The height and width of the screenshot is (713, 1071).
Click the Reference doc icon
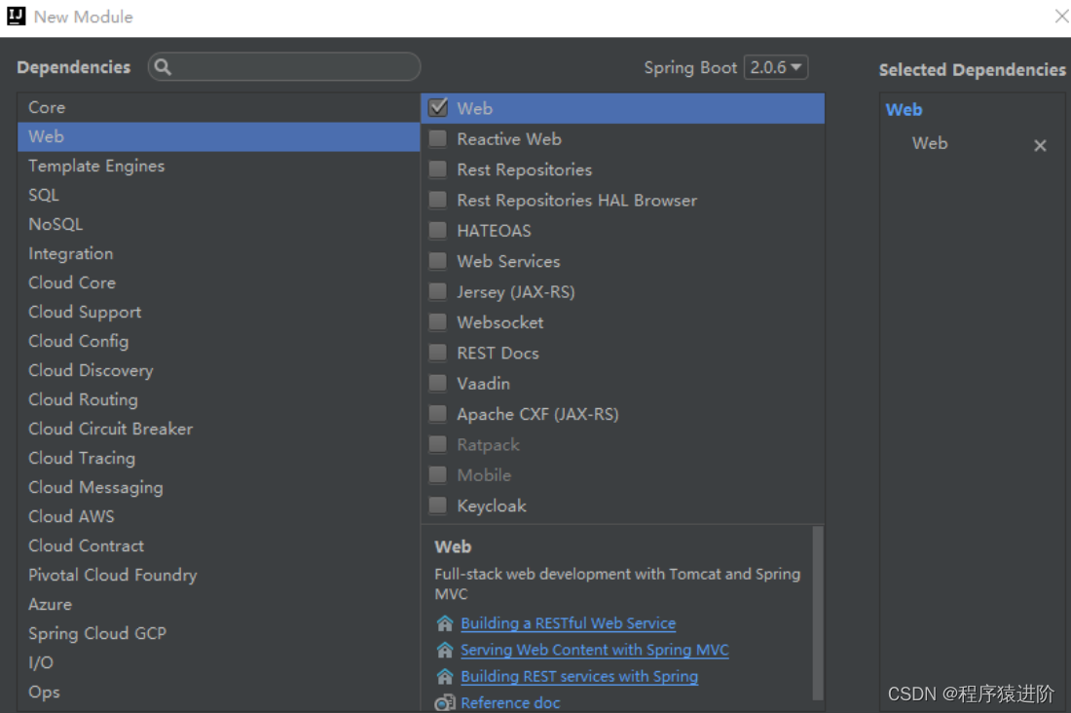[445, 702]
